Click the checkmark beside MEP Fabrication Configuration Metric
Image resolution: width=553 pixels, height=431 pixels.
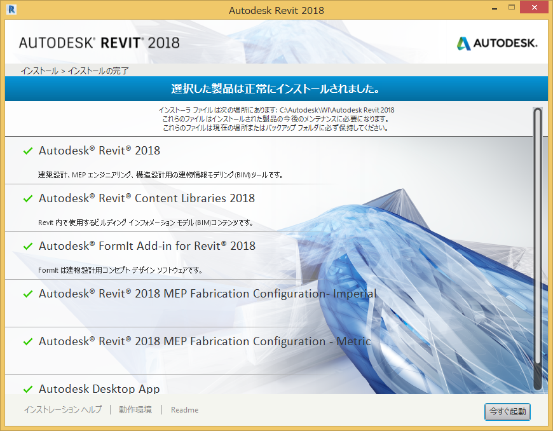(28, 341)
